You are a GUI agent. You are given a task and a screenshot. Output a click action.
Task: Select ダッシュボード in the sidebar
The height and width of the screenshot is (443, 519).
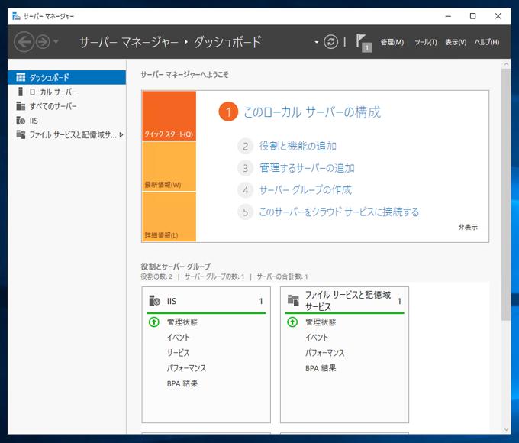point(67,77)
